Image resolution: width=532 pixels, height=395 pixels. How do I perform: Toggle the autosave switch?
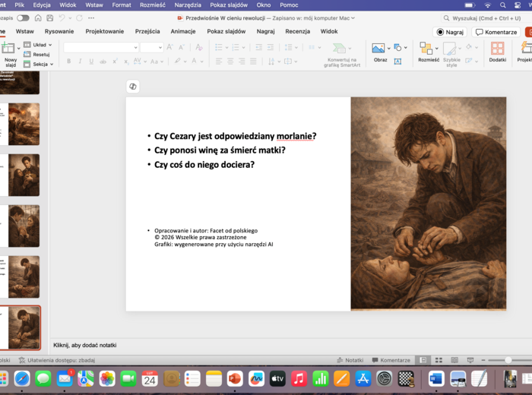pos(23,17)
